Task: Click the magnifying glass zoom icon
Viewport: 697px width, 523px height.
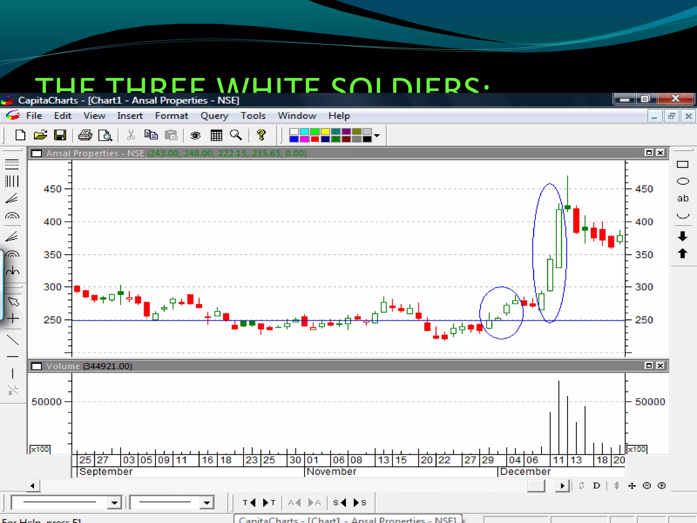Action: click(236, 136)
